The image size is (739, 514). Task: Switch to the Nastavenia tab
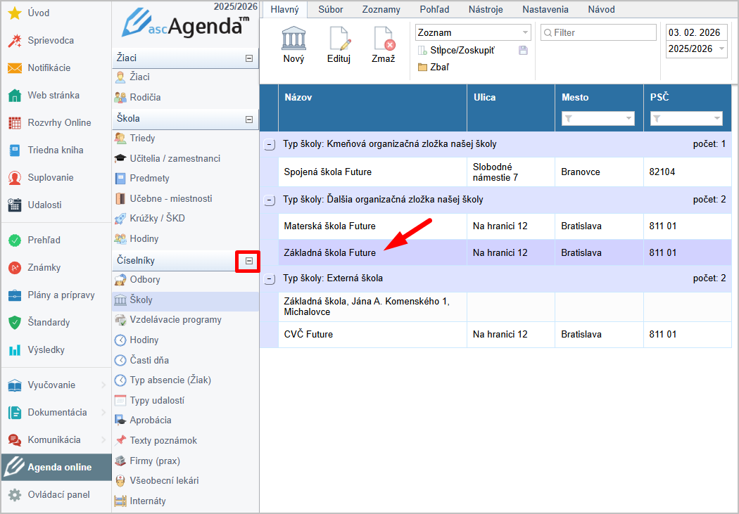point(545,9)
